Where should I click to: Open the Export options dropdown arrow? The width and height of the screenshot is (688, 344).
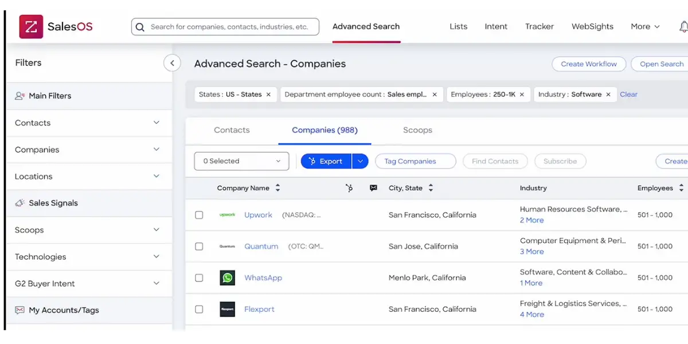click(360, 161)
